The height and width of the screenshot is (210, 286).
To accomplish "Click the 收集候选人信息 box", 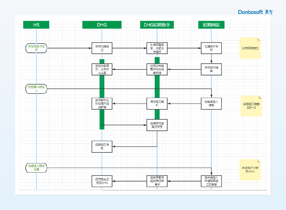I will (211, 103).
